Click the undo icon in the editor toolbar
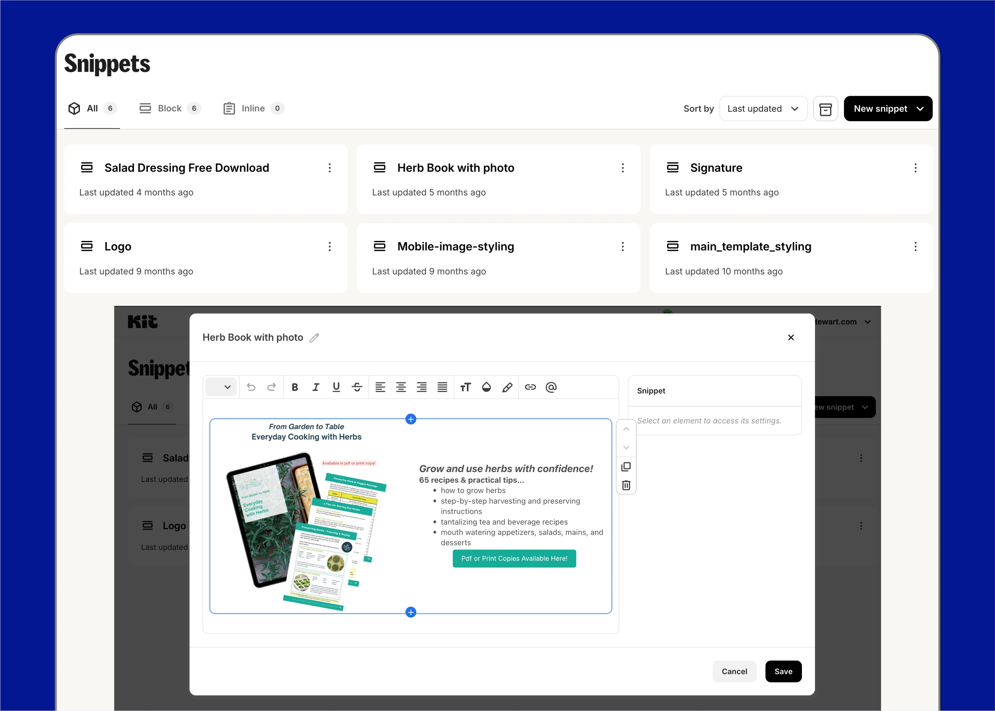995x711 pixels. [251, 387]
